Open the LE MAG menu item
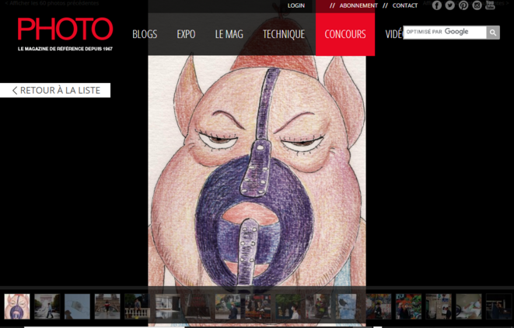The image size is (514, 328). coord(229,34)
